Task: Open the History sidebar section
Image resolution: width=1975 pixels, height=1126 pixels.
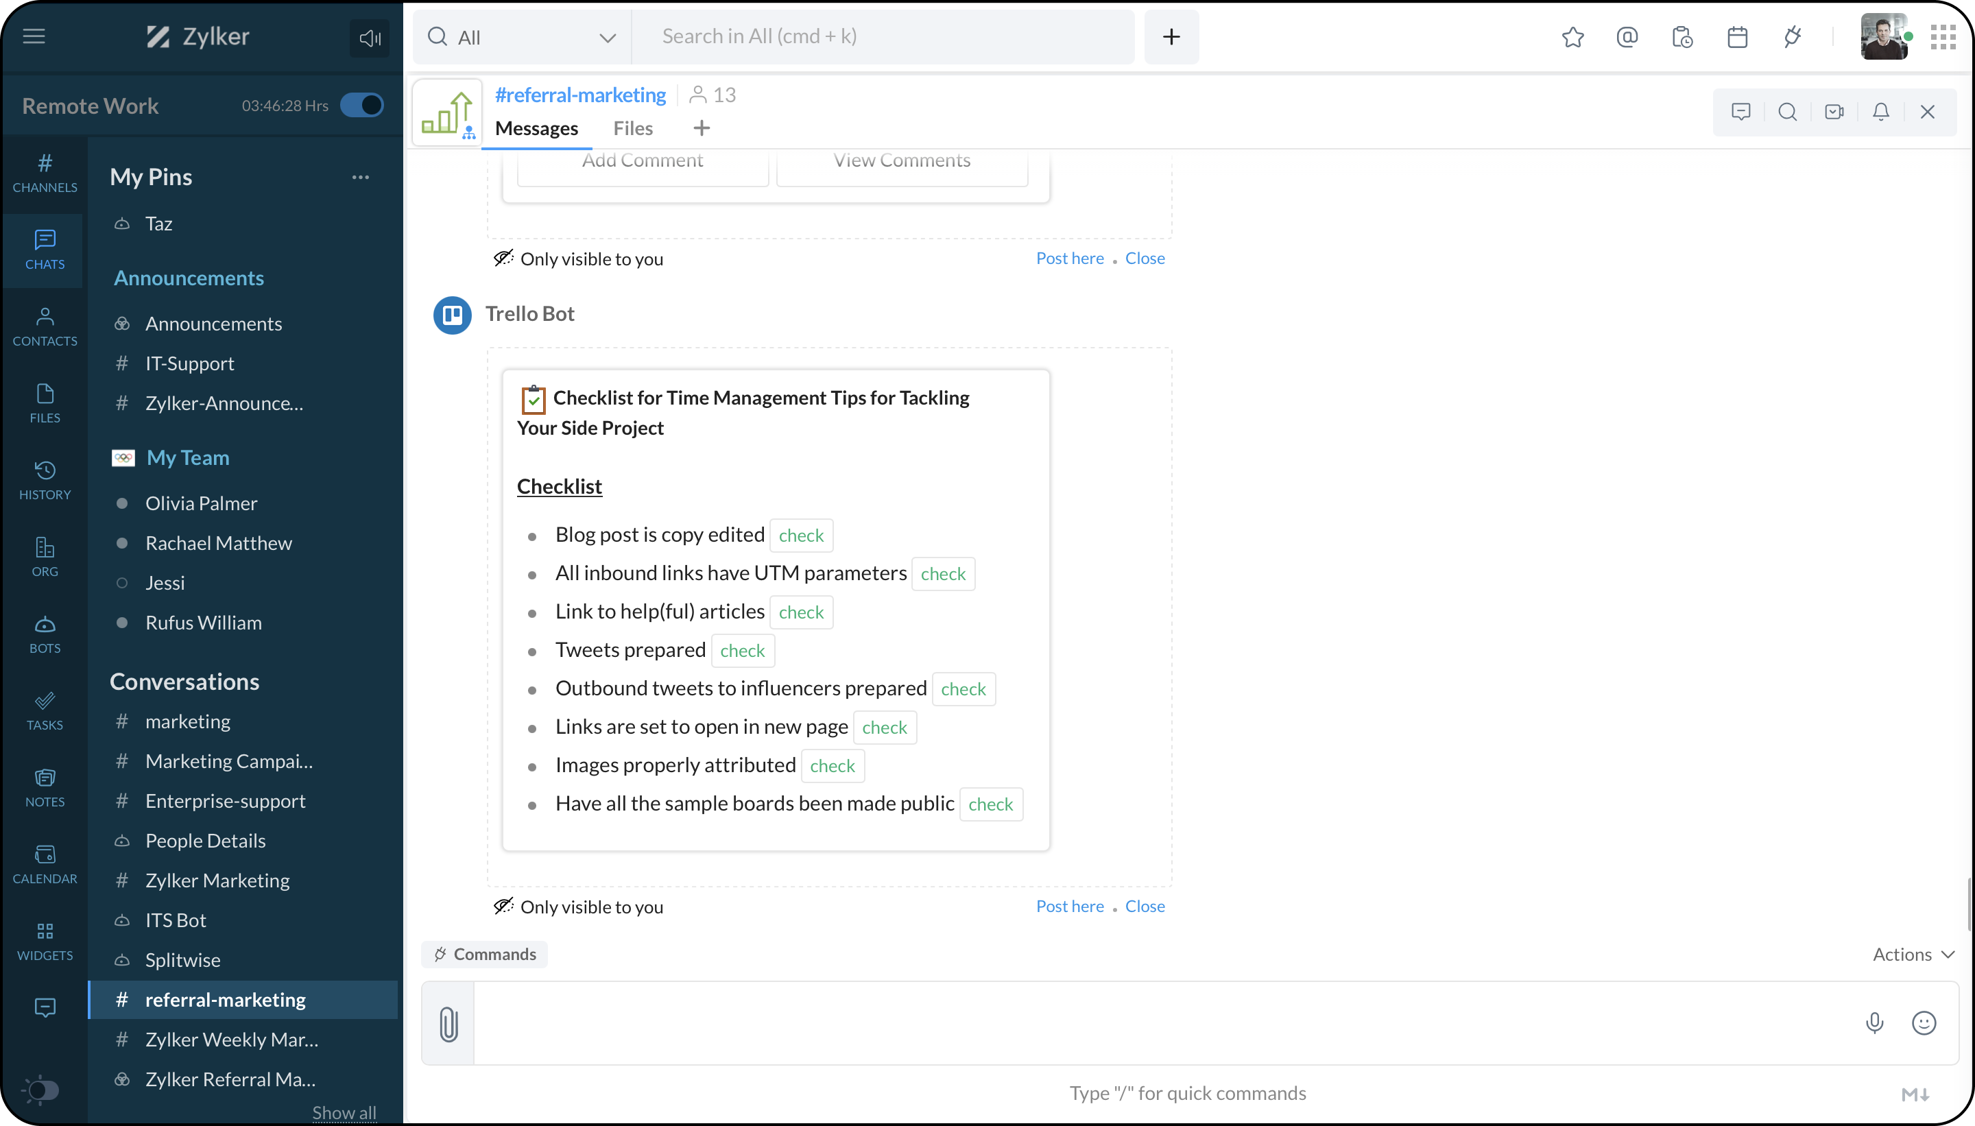Action: click(45, 479)
